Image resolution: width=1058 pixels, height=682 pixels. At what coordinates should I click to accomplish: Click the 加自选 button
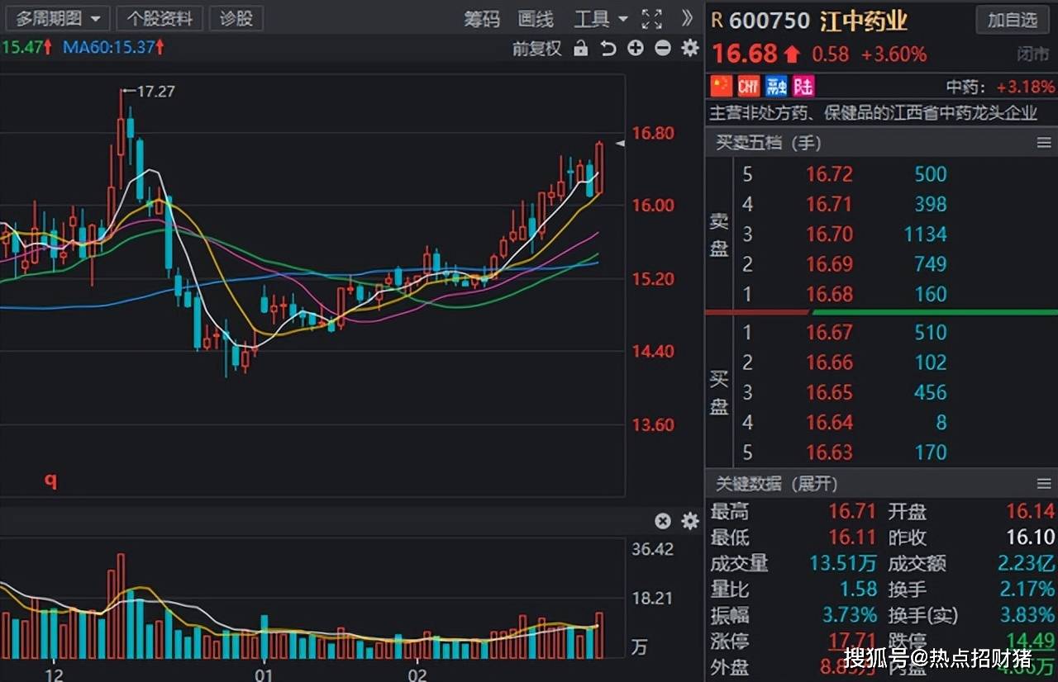(1012, 20)
